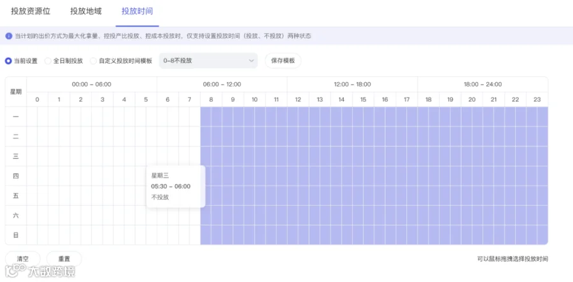Open the 投放时间 tab
Viewport: 573px width, 282px height.
pyautogui.click(x=137, y=11)
